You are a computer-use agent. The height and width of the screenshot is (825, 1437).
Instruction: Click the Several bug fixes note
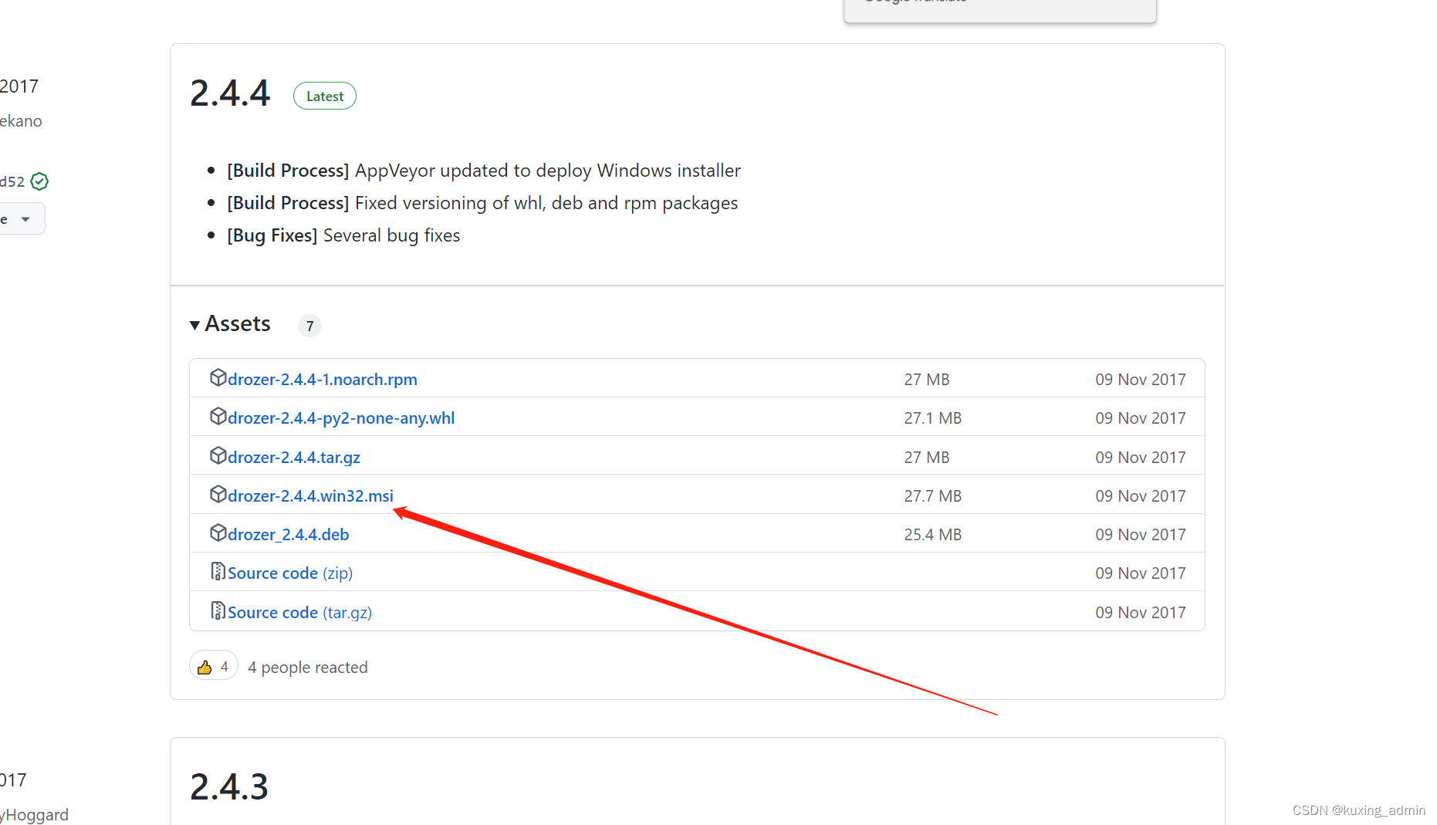pos(343,235)
